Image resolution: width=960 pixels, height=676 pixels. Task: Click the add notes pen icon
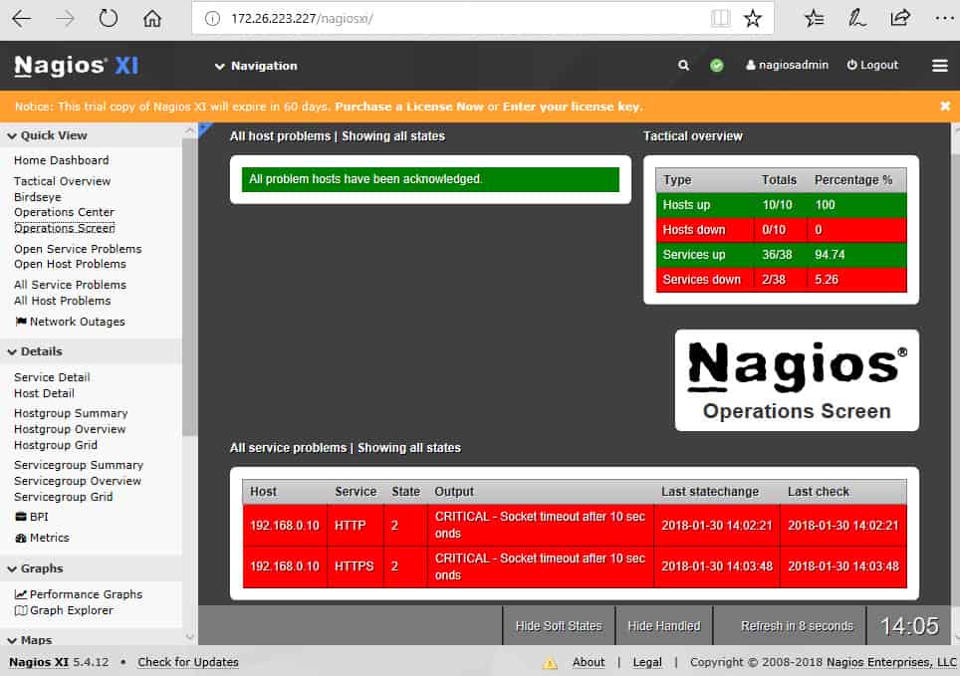click(856, 18)
